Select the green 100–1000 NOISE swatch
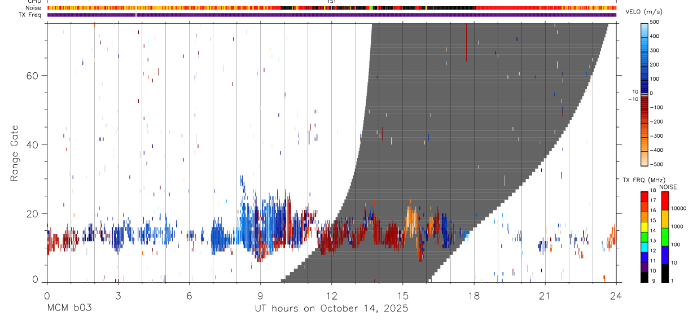The image size is (693, 320). [665, 236]
